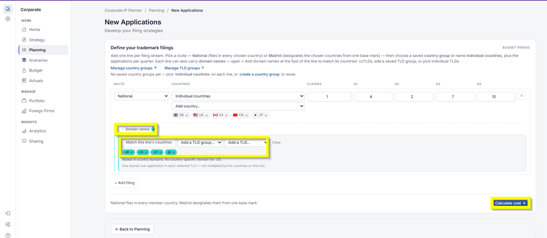Click the create a country group link

259,75
